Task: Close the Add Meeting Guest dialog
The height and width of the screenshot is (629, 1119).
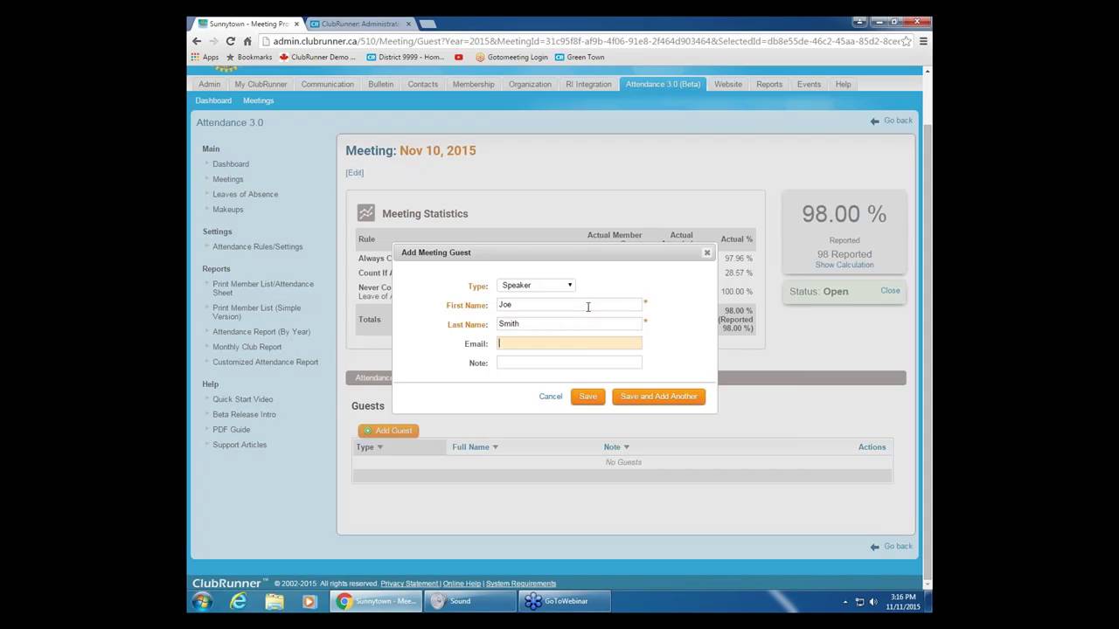Action: point(707,252)
